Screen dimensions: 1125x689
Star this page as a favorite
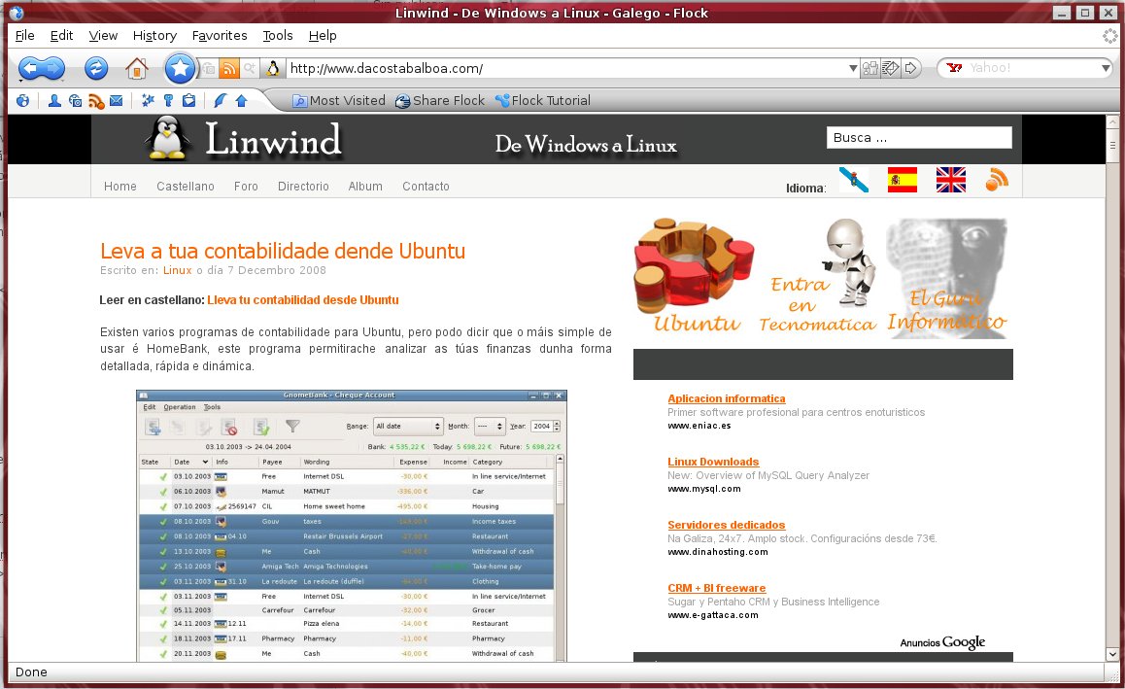tap(180, 69)
